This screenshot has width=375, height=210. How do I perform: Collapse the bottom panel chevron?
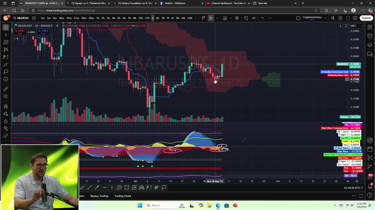354,196
